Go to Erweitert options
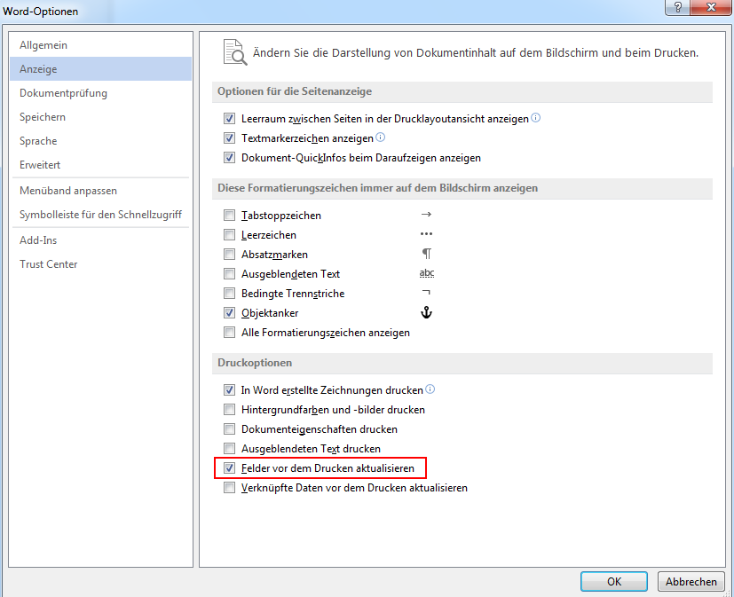734x597 pixels. click(100, 164)
